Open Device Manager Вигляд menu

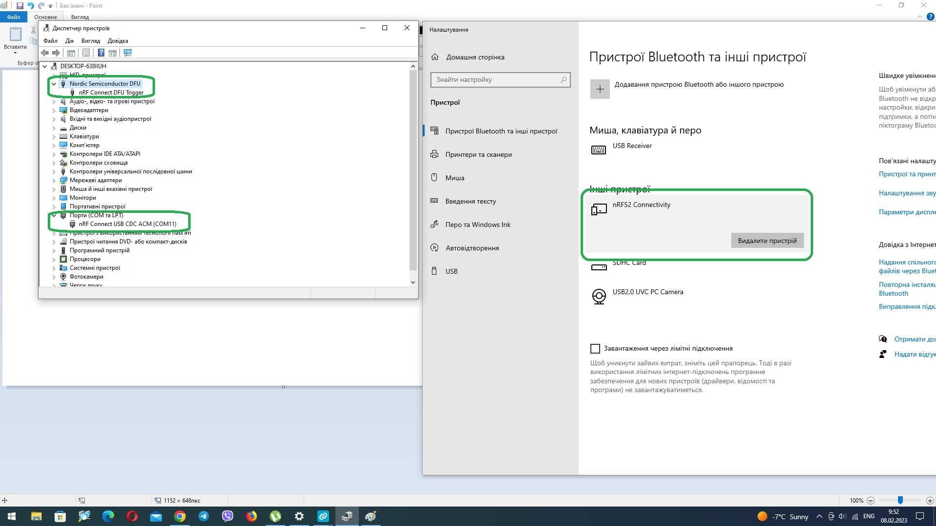(91, 41)
